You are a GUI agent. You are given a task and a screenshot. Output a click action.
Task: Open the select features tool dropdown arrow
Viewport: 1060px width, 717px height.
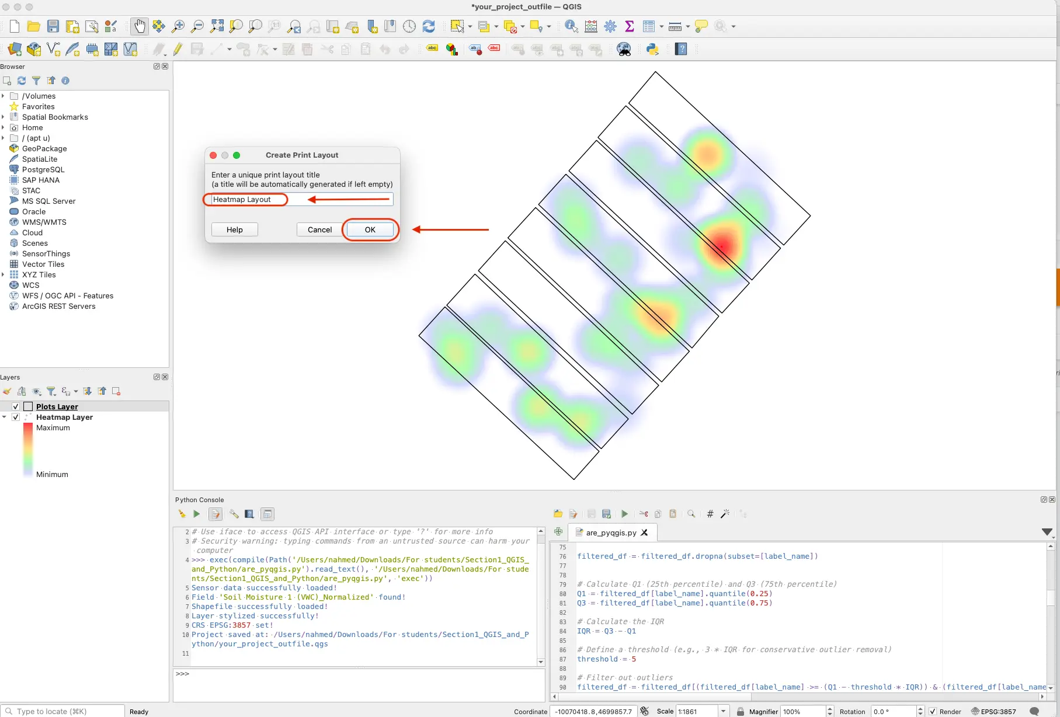pos(470,27)
